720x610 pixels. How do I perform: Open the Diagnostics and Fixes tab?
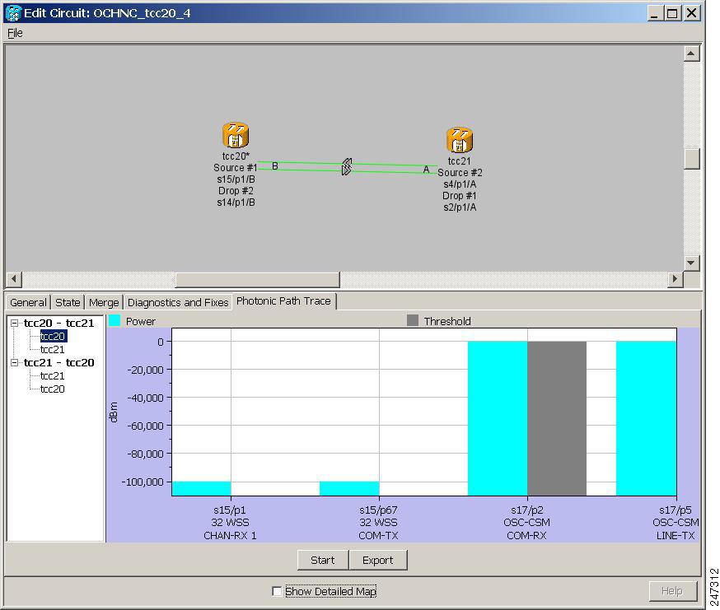(x=178, y=302)
